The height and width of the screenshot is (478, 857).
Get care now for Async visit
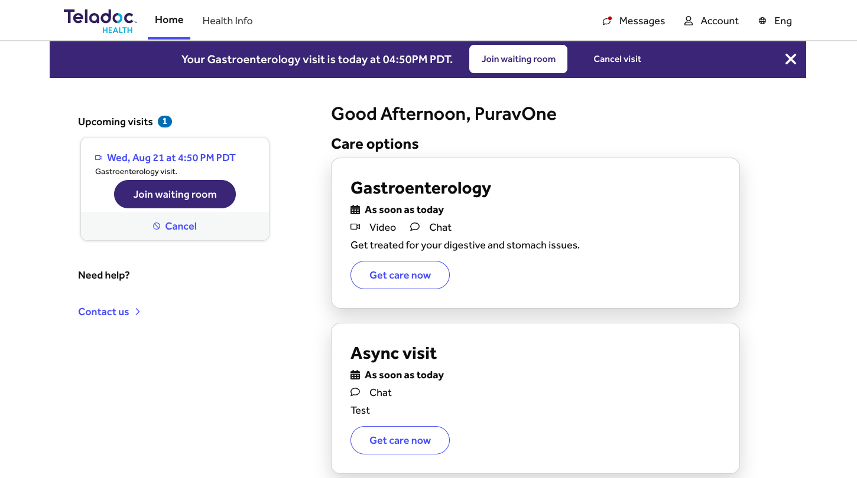coord(400,440)
